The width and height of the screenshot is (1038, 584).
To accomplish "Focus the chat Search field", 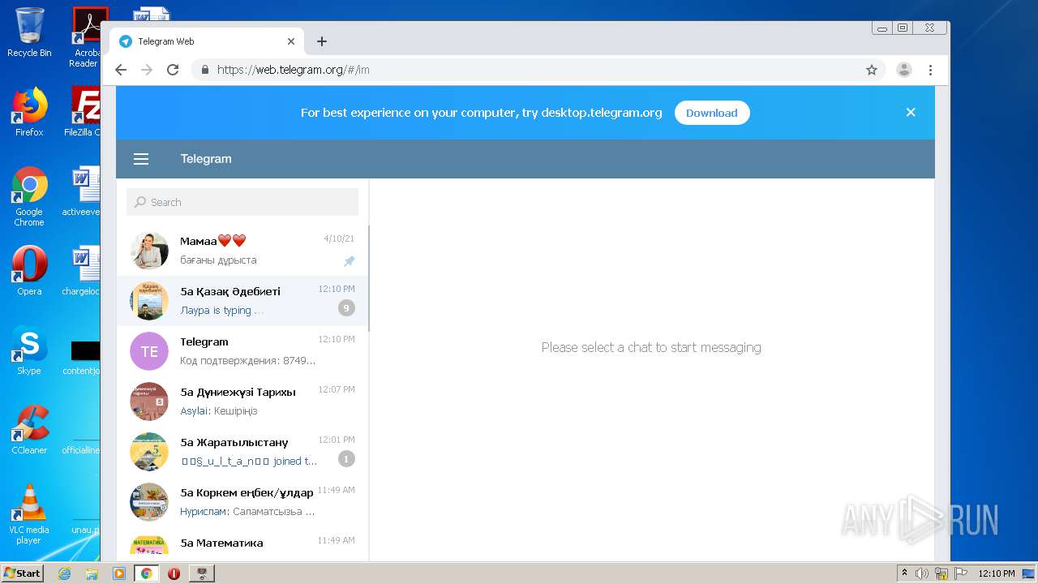I will pyautogui.click(x=242, y=202).
